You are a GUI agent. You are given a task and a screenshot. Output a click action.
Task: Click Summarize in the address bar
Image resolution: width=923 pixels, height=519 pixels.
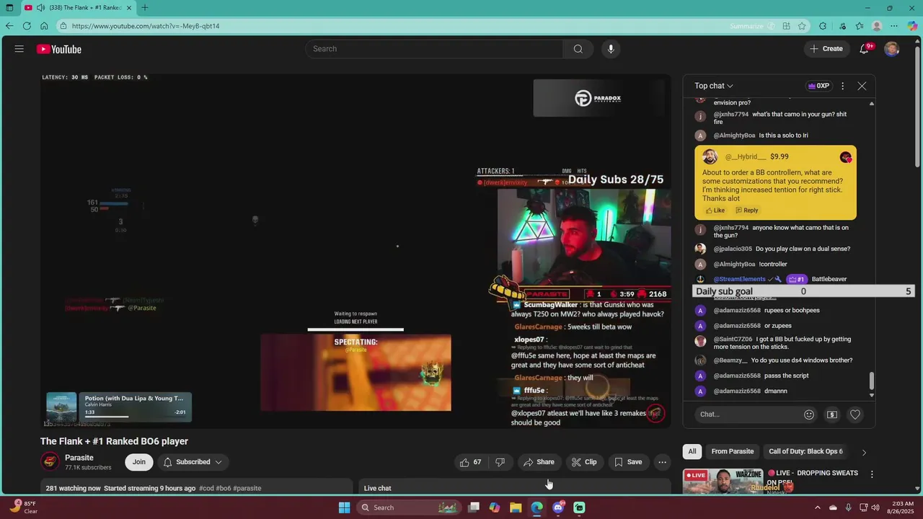tap(746, 26)
